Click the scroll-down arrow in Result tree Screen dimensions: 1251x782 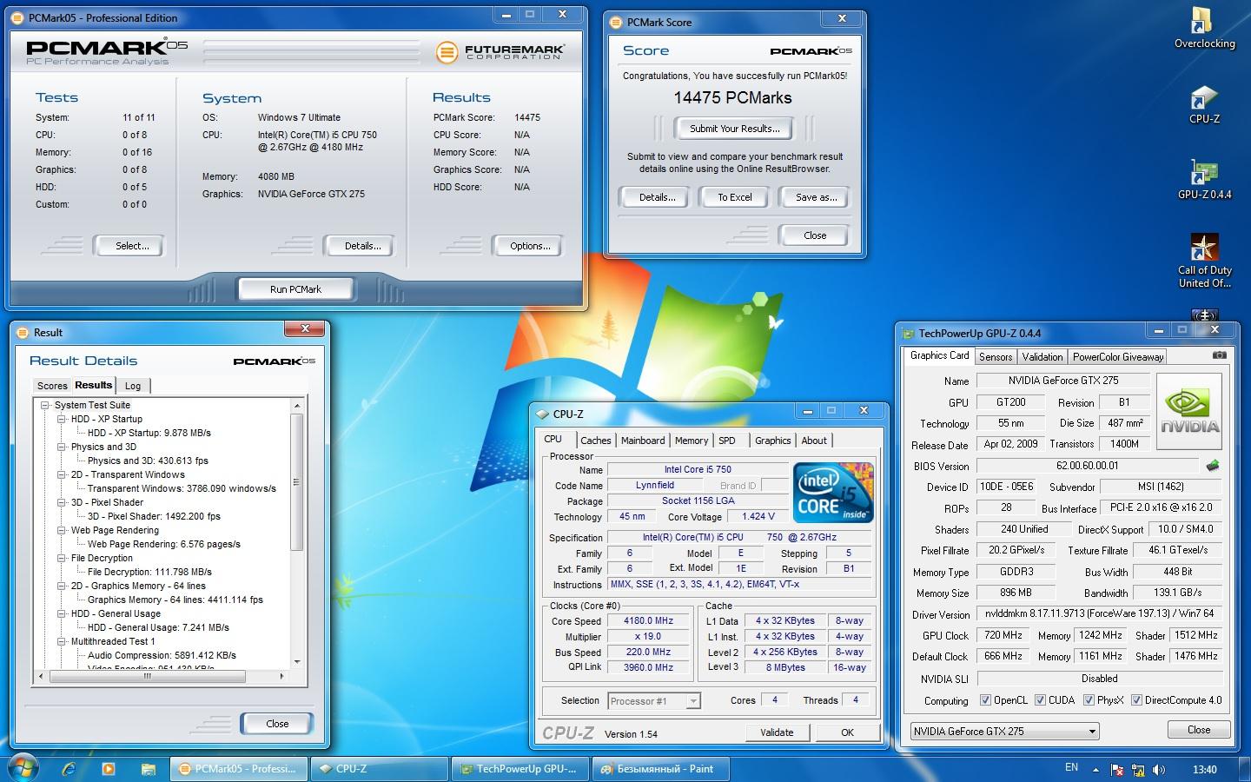point(297,662)
